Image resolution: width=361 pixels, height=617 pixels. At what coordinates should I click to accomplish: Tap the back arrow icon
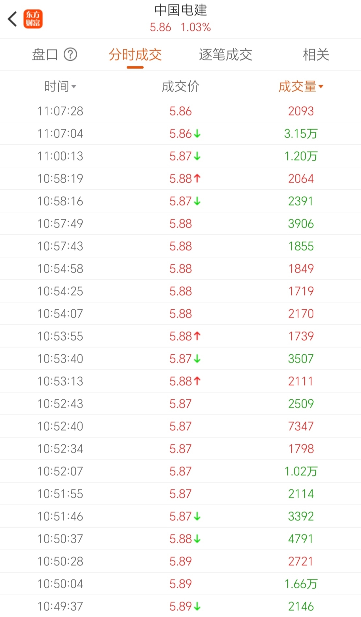coord(12,19)
